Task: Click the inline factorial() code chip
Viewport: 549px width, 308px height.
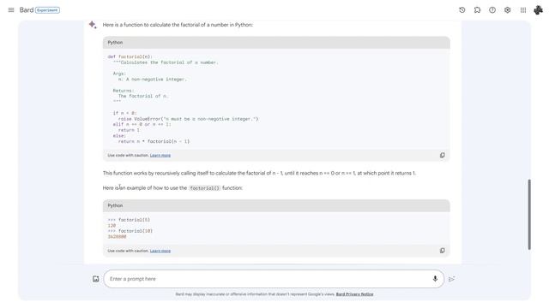Action: [204, 188]
